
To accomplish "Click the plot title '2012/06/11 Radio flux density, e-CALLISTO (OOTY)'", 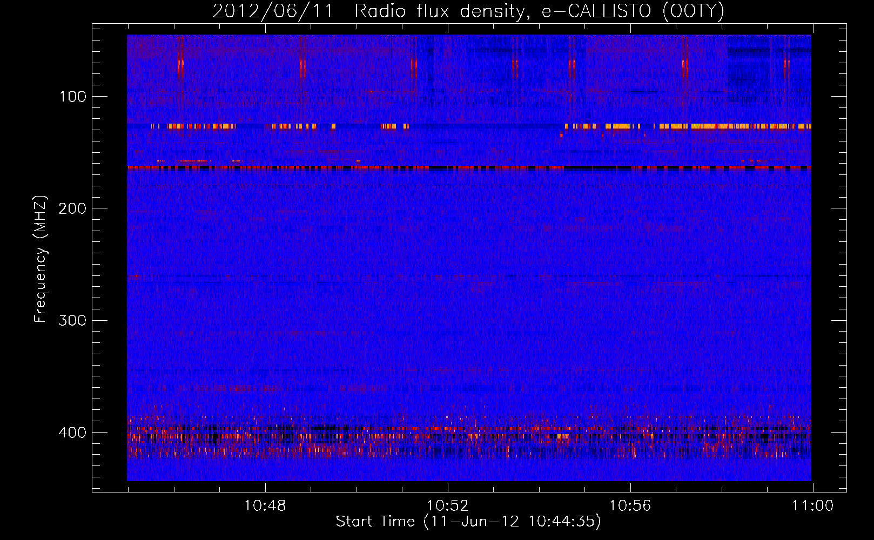I will coord(468,11).
